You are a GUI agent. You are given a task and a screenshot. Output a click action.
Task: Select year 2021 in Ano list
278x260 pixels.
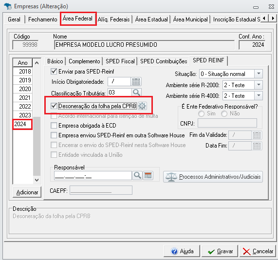[x=22, y=97]
